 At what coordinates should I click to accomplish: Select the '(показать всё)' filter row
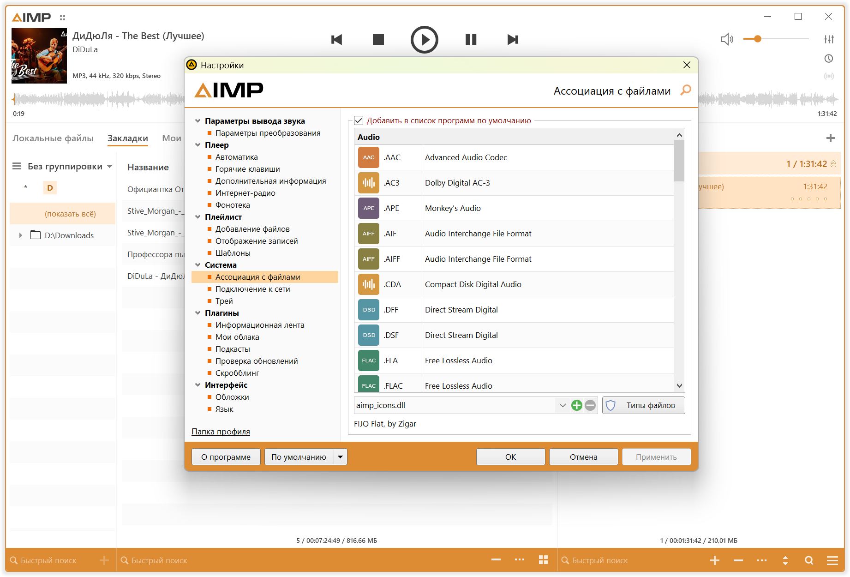tap(63, 214)
